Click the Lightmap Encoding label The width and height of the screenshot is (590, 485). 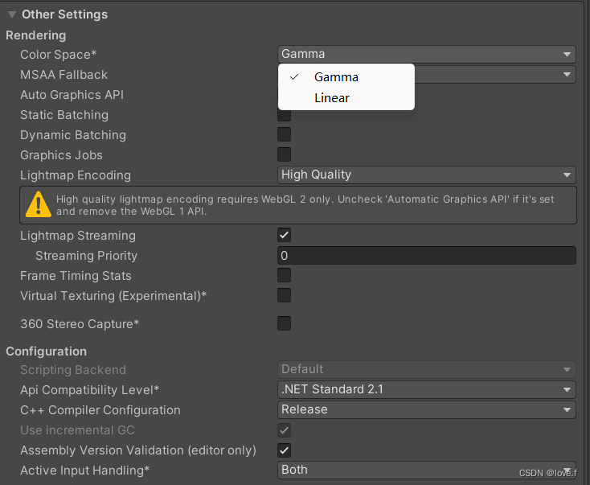click(x=76, y=175)
